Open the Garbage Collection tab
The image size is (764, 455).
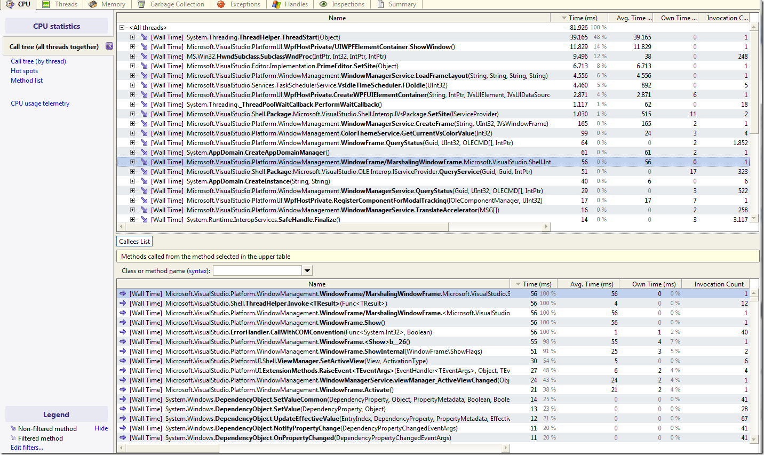[x=171, y=4]
